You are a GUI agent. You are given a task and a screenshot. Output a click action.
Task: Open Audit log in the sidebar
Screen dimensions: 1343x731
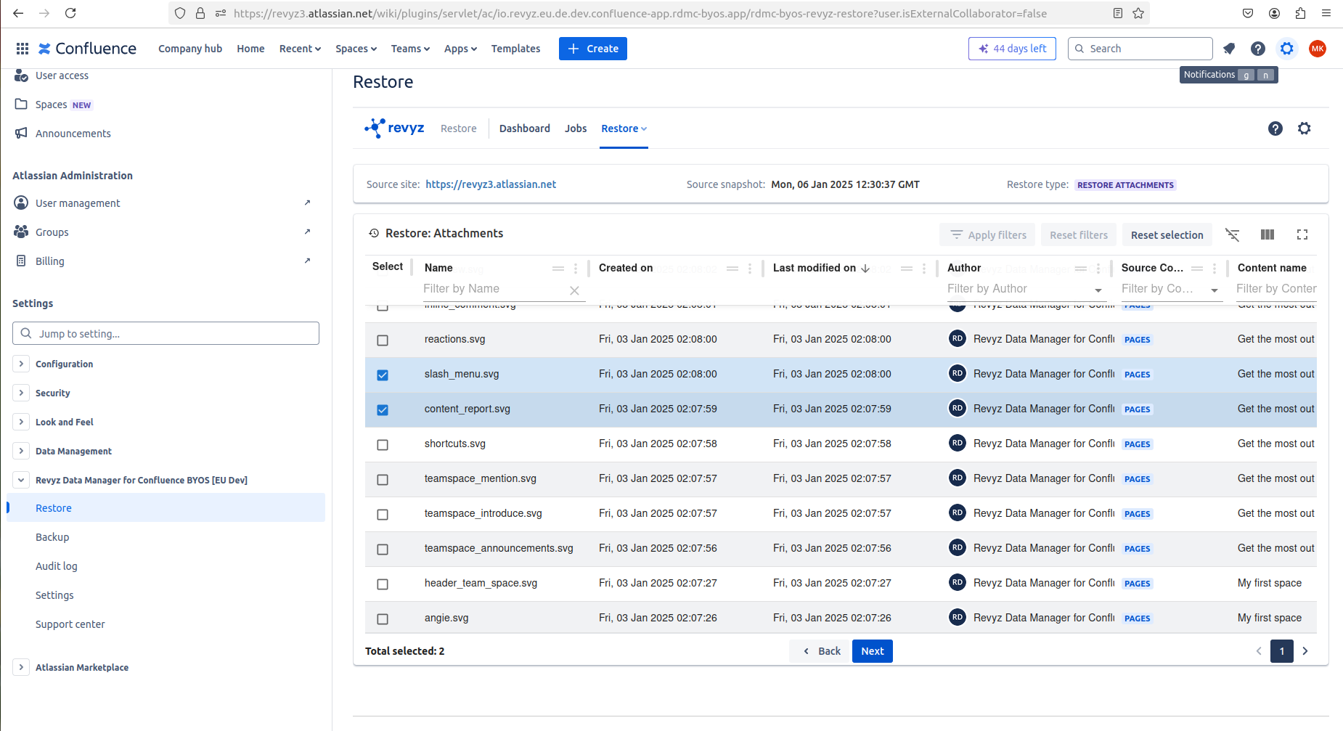(x=57, y=566)
